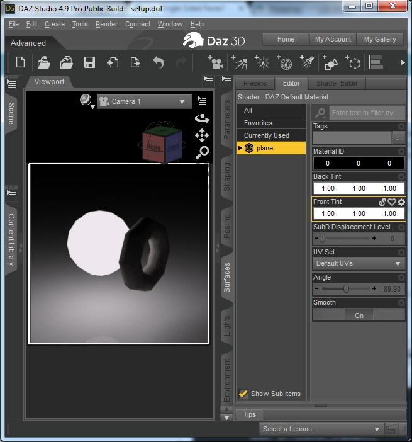Screen dimensions: 412x442
Task: Click the Front Tint color values
Action: [359, 213]
